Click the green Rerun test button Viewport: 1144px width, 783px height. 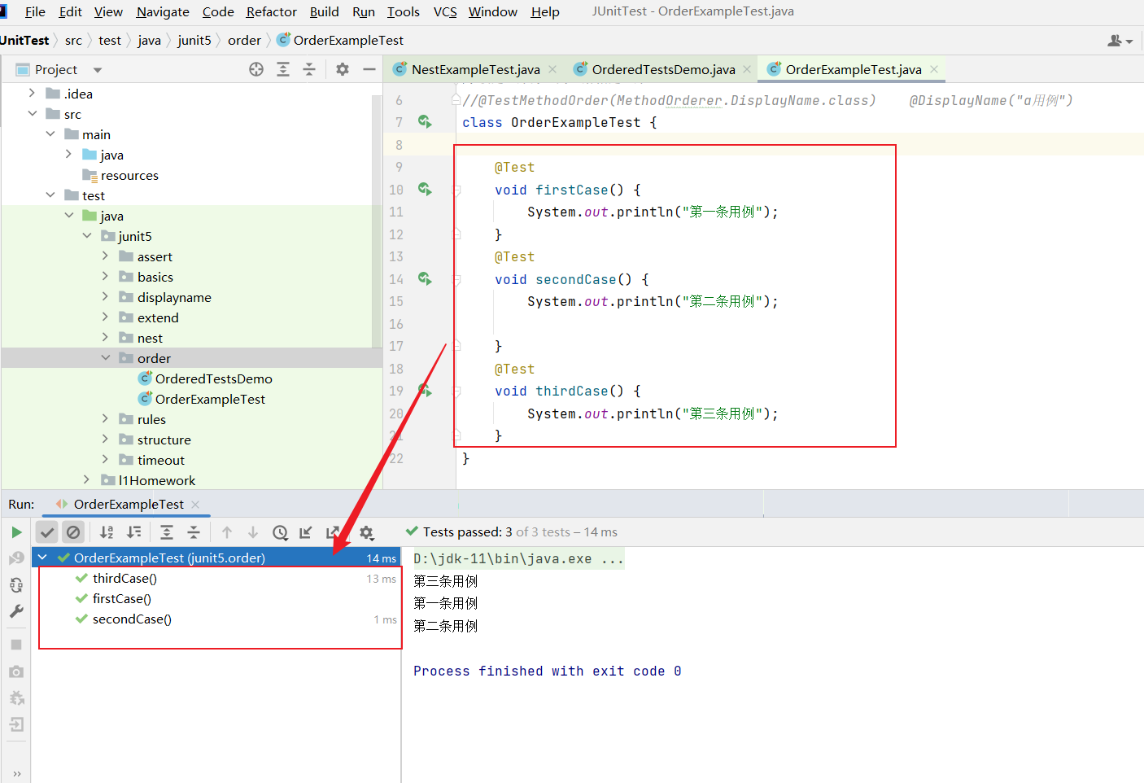(x=16, y=532)
